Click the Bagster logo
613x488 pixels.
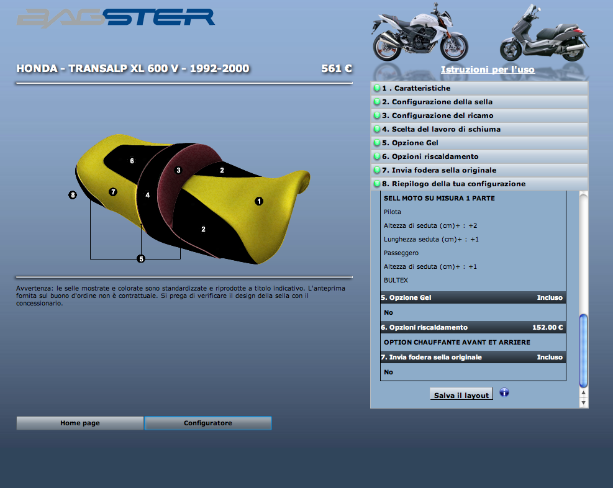click(116, 18)
